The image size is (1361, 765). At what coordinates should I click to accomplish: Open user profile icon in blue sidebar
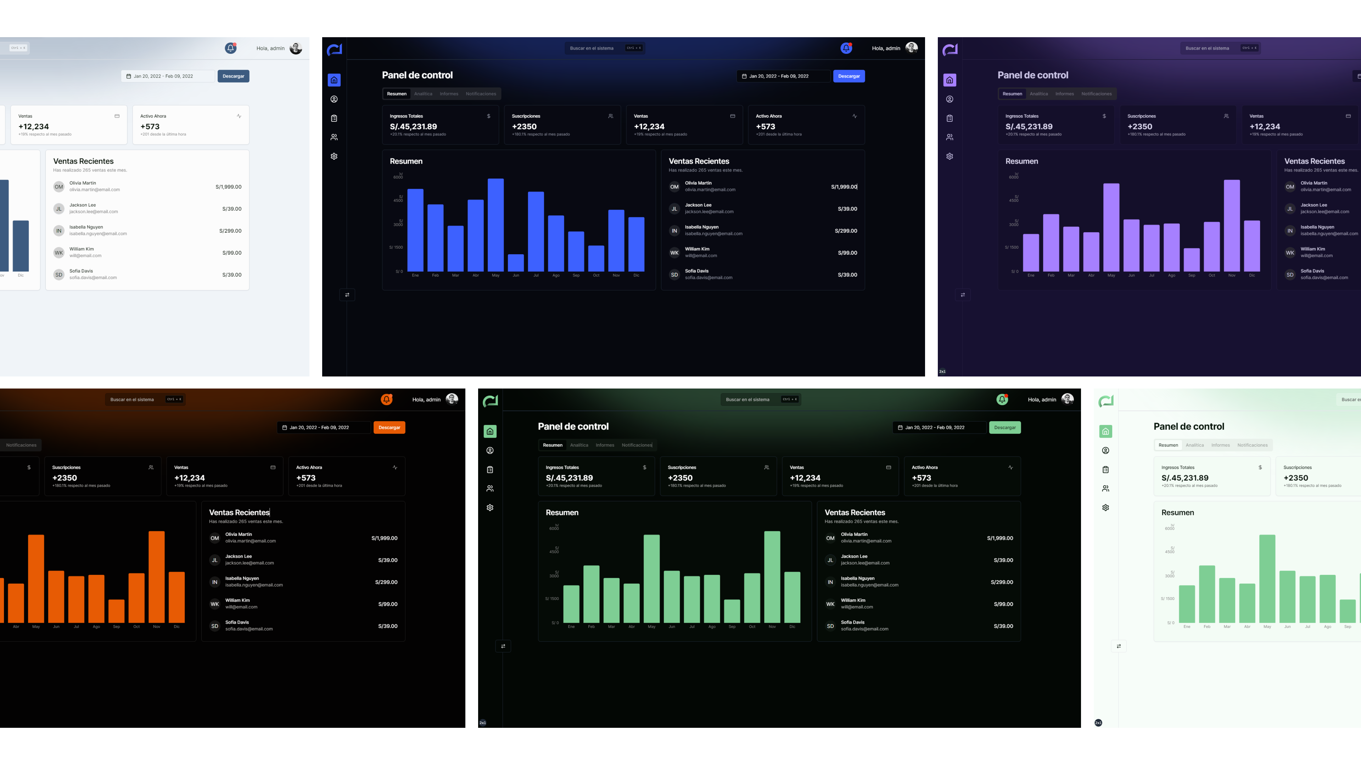334,99
